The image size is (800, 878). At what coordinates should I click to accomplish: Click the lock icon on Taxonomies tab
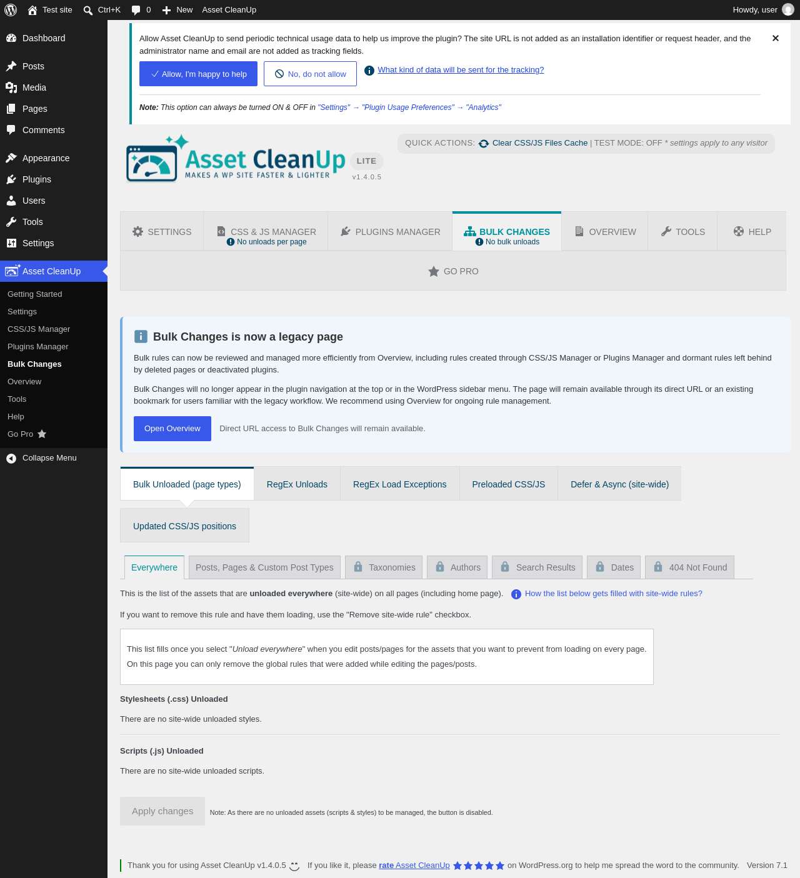click(358, 567)
